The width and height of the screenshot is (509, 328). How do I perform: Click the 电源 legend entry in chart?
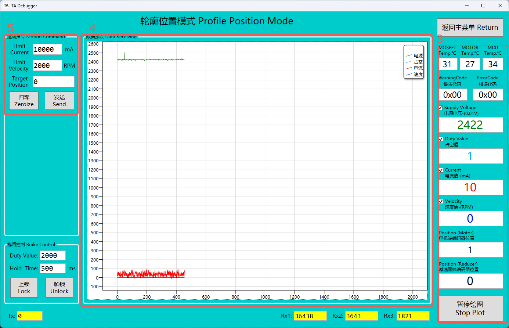pyautogui.click(x=414, y=56)
